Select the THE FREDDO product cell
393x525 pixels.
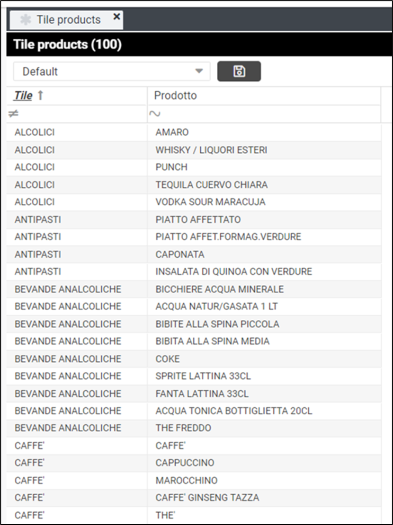pyautogui.click(x=183, y=428)
